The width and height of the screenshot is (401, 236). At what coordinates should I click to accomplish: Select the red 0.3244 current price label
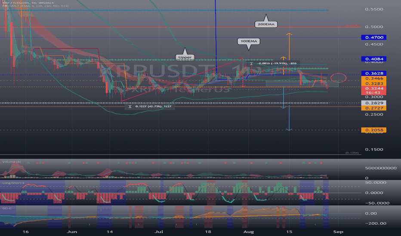pos(373,88)
